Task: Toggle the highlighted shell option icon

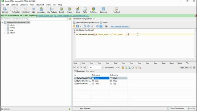Action: click(x=101, y=26)
